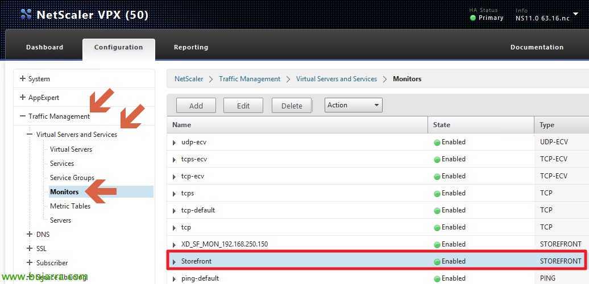Click the green Enabled icon for tcp row
Image resolution: width=589 pixels, height=284 pixels.
tap(437, 228)
